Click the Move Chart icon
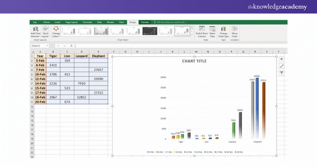Viewport: 317px width, 167px height. [x=235, y=32]
